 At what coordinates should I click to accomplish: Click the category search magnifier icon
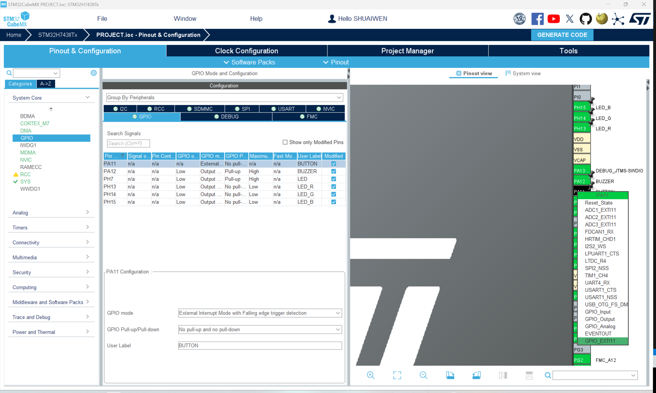click(9, 73)
